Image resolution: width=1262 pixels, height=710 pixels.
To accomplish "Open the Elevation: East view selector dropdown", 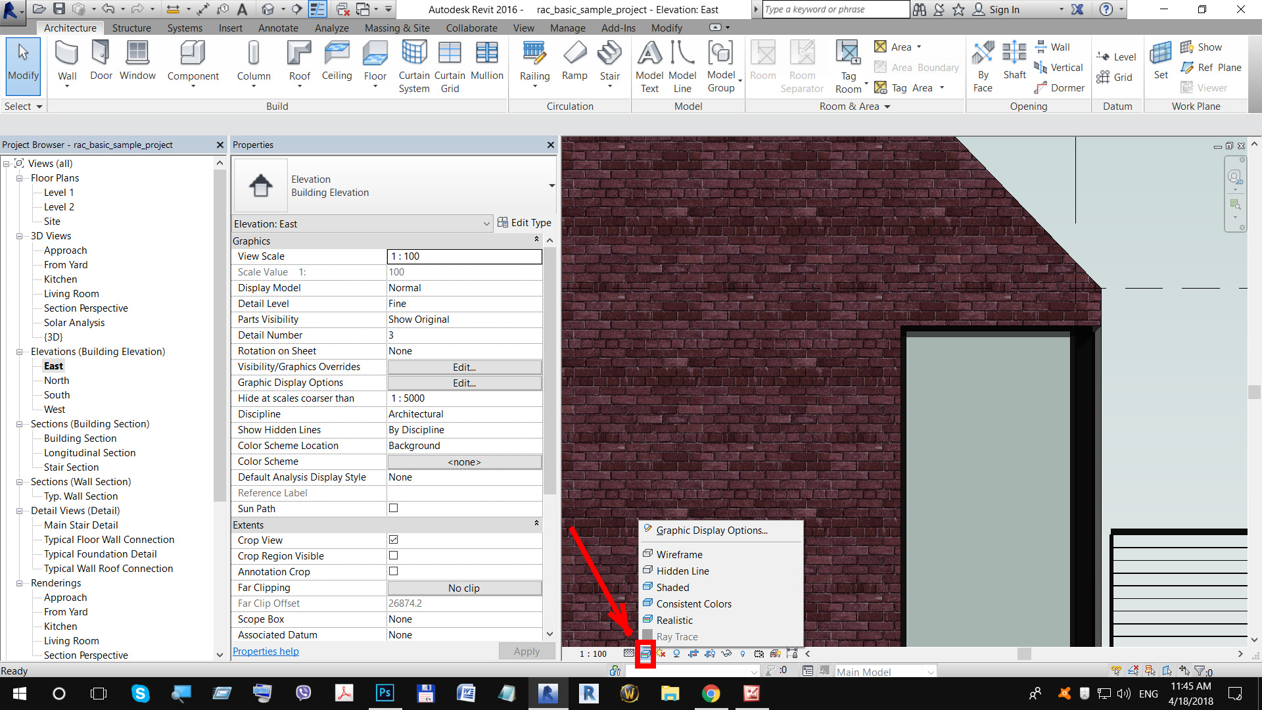I will [x=486, y=224].
